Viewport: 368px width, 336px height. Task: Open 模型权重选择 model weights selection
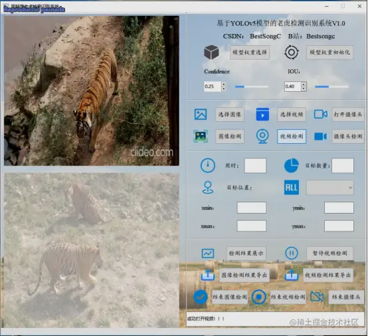[250, 53]
